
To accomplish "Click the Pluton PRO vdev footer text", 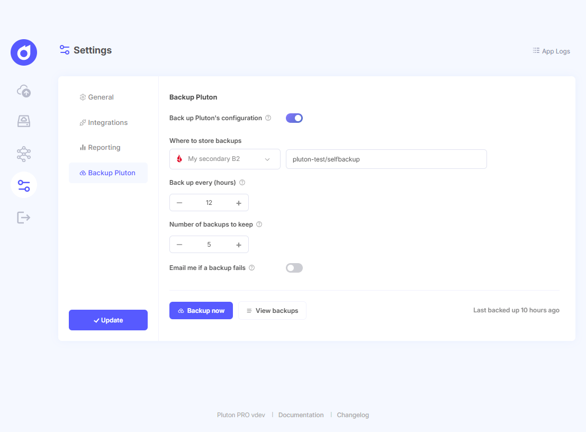I will point(241,415).
